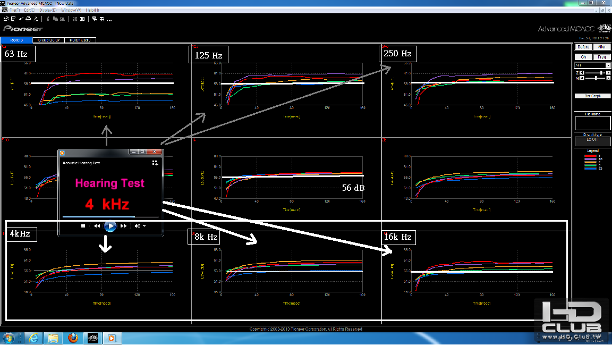Click the three-dots toolbar icon

109,20
